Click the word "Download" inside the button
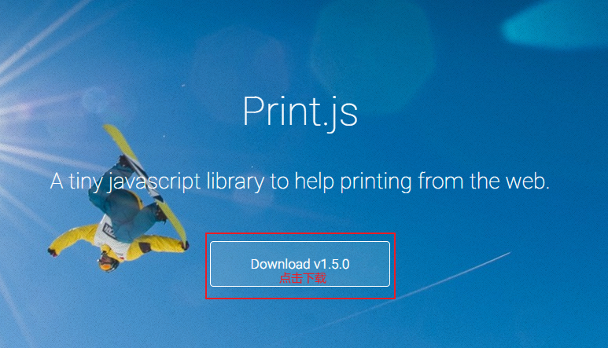Screen dimensions: 608x348 tap(280, 264)
